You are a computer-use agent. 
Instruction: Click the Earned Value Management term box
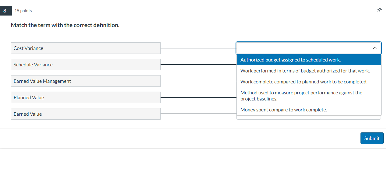86,81
